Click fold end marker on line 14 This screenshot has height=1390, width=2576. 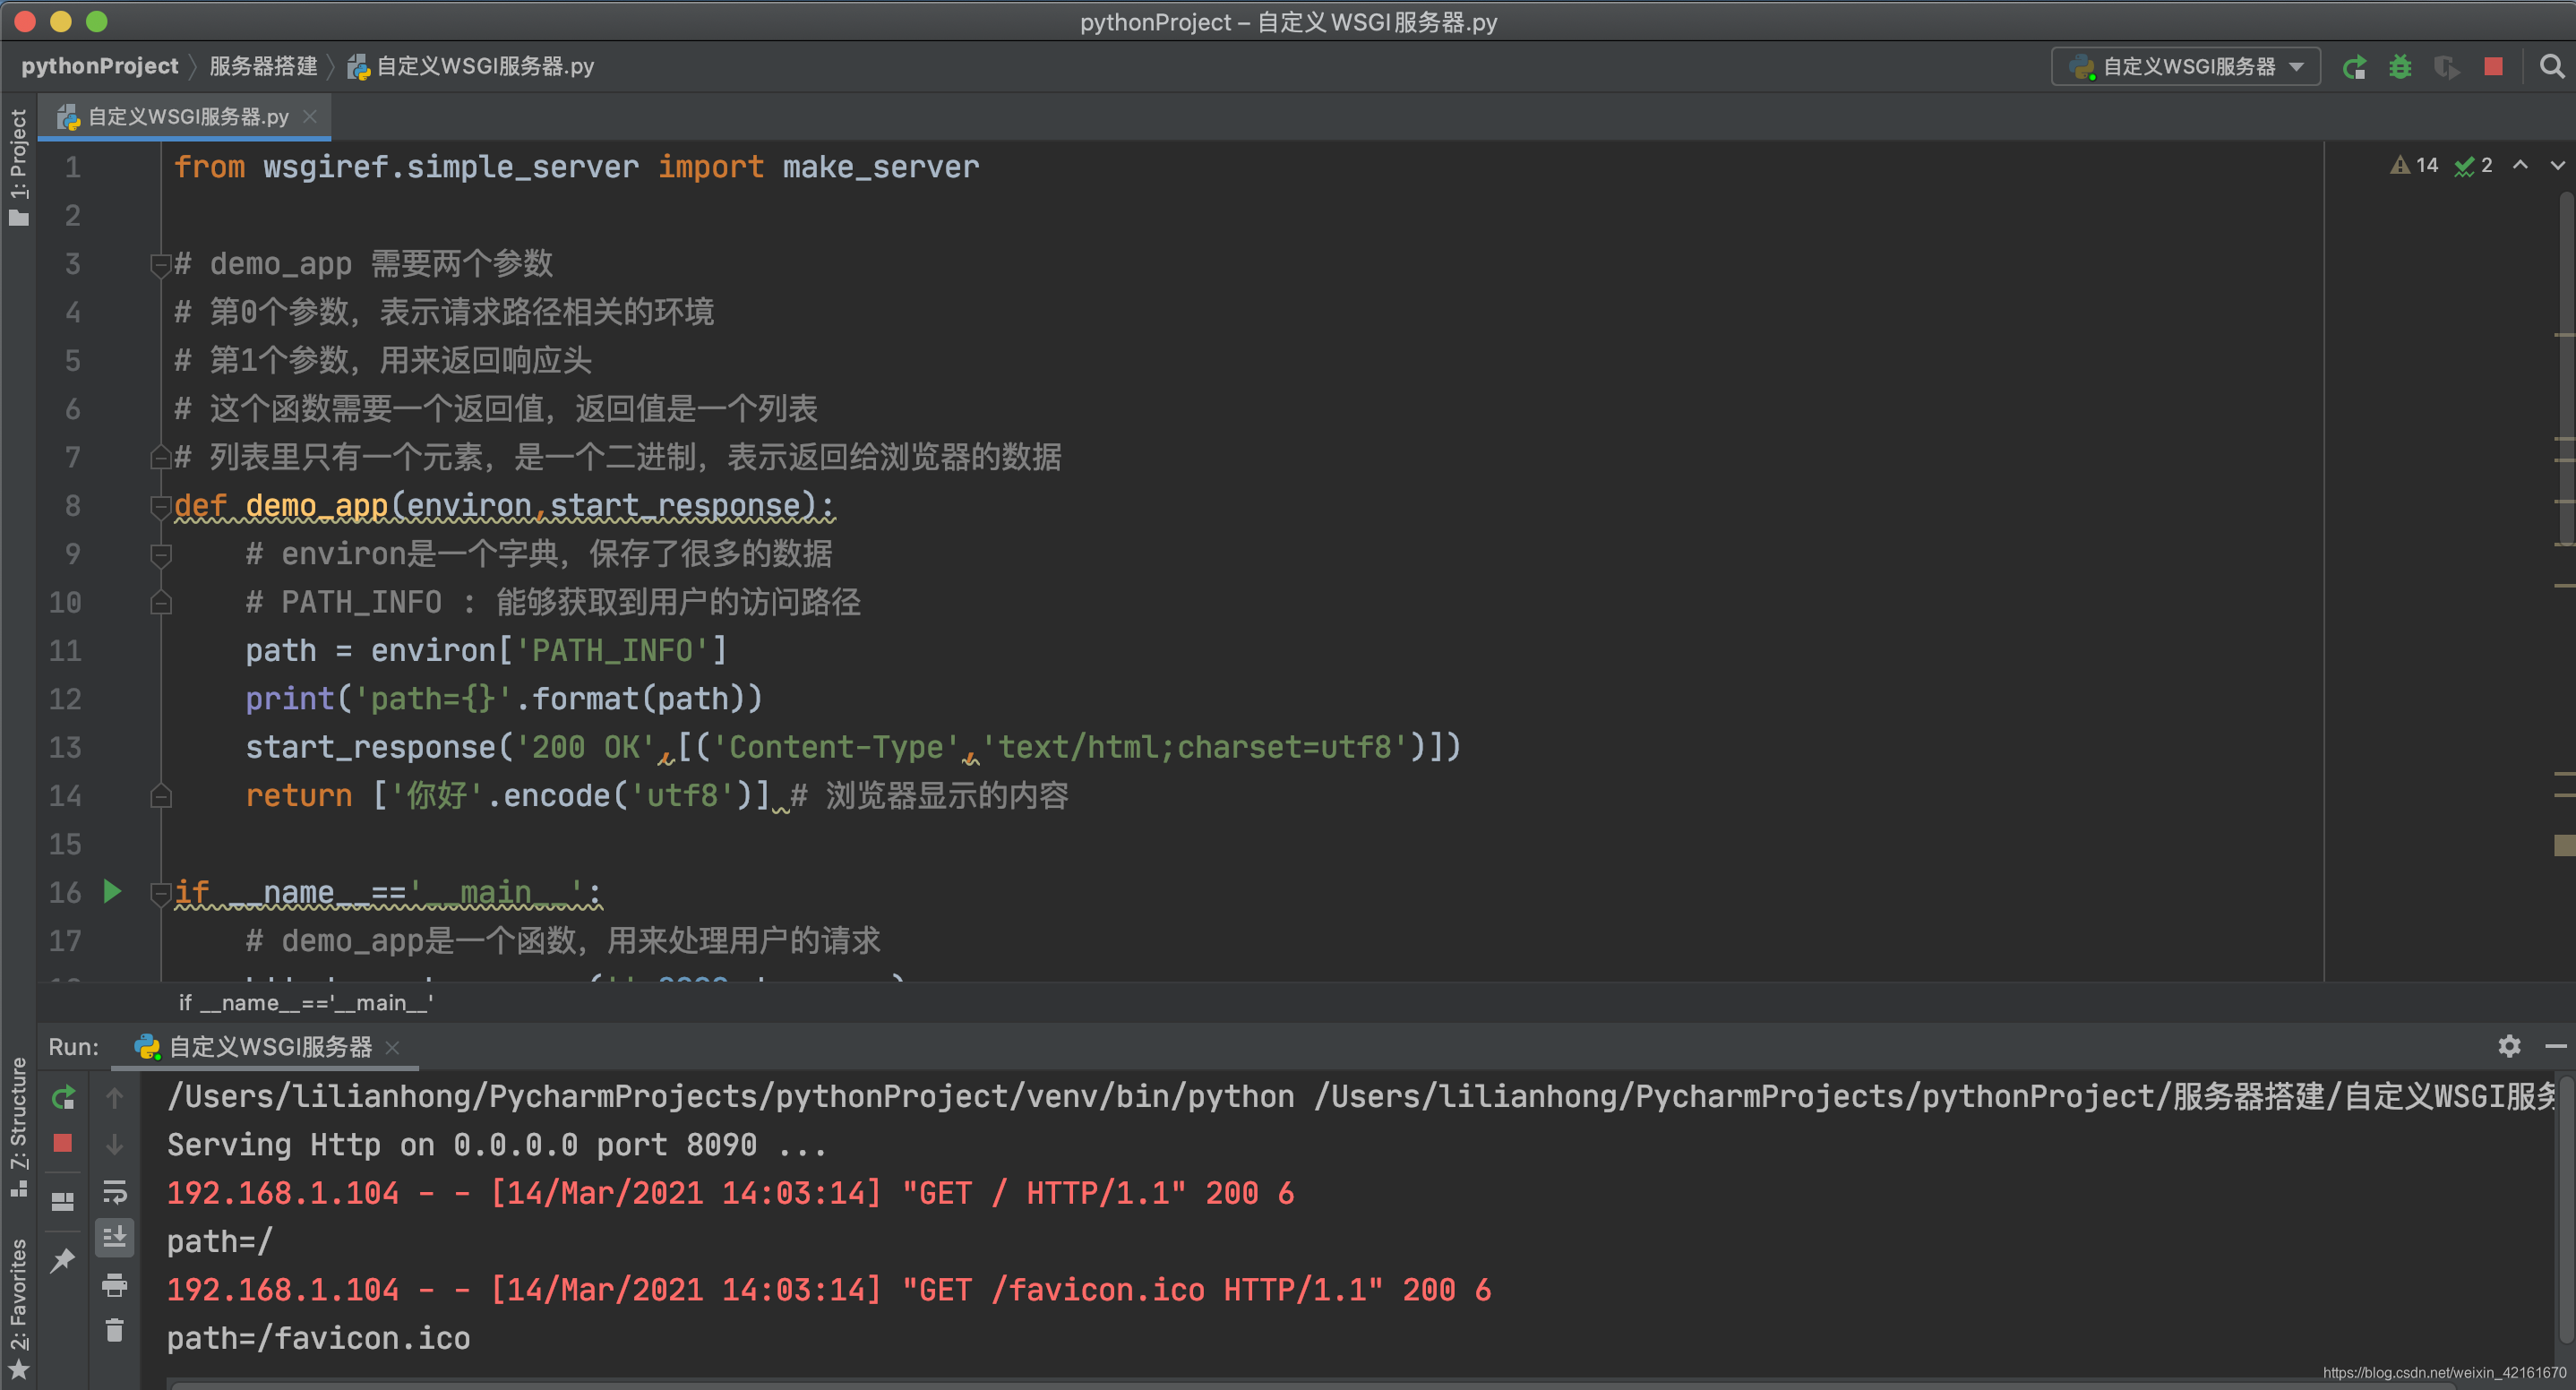pyautogui.click(x=160, y=796)
